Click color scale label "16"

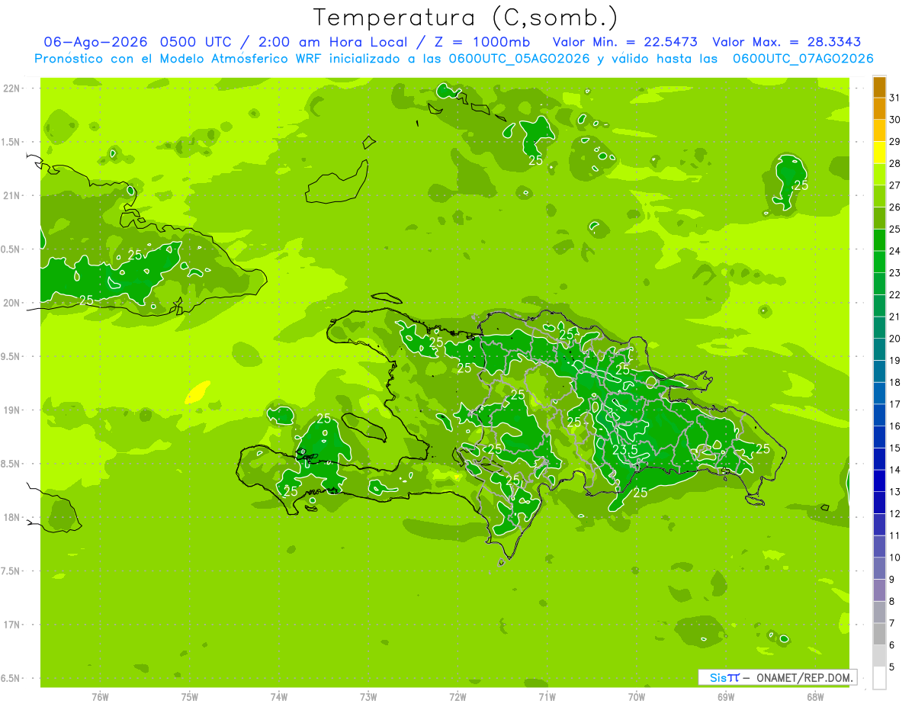click(895, 426)
